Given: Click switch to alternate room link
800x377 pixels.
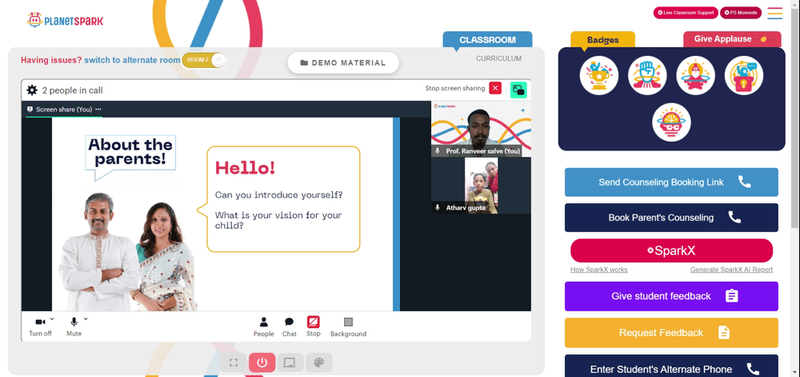Looking at the screenshot, I should (x=132, y=60).
